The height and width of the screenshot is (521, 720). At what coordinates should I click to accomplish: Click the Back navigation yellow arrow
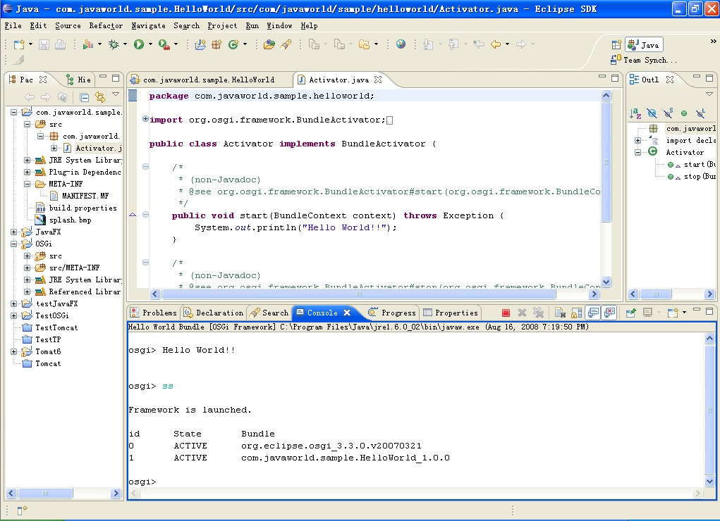[496, 44]
